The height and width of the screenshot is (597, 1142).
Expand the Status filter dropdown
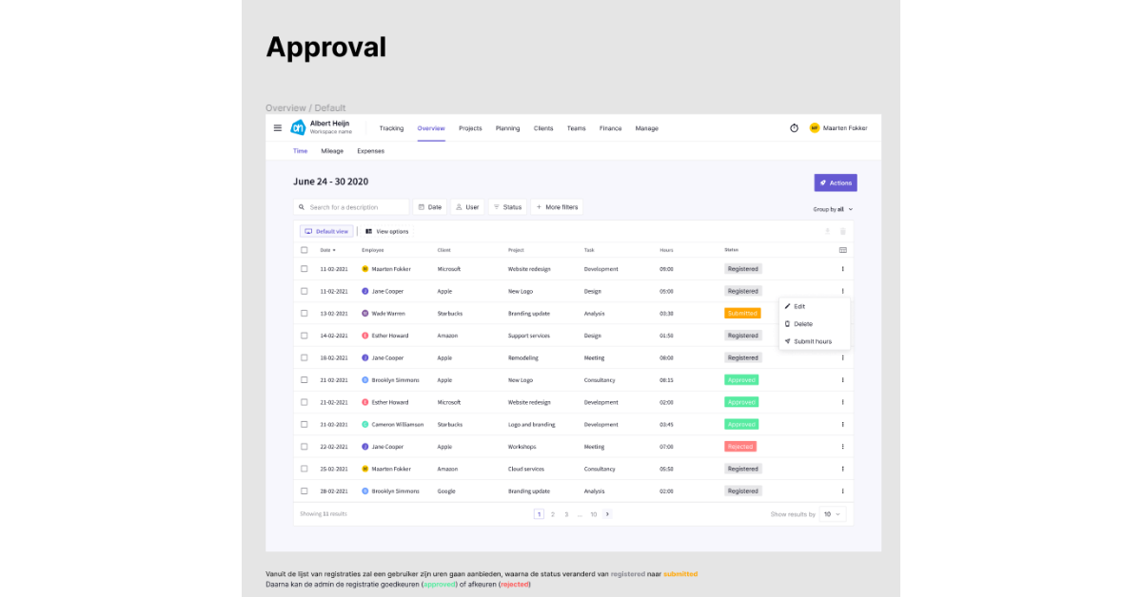(506, 206)
